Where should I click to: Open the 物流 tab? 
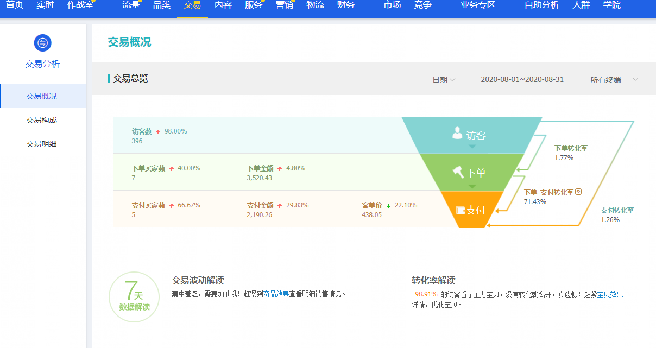[315, 5]
